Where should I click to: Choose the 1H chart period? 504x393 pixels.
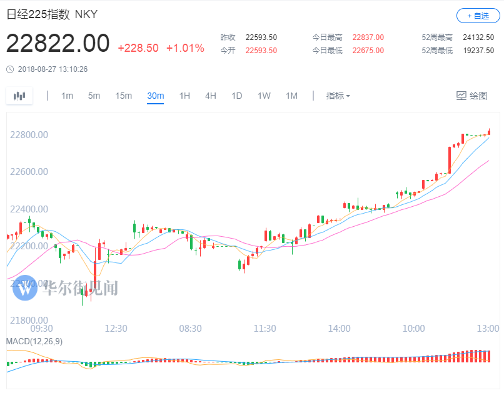(184, 96)
